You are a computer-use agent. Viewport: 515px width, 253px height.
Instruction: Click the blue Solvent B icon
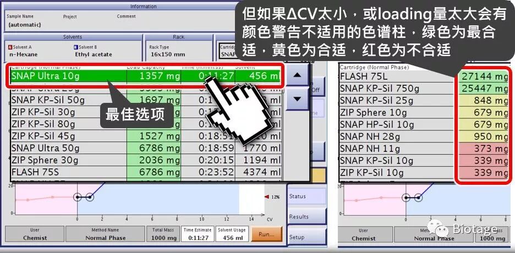[76, 47]
